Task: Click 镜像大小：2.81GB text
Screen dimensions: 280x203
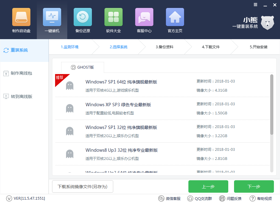Action: (x=212, y=159)
